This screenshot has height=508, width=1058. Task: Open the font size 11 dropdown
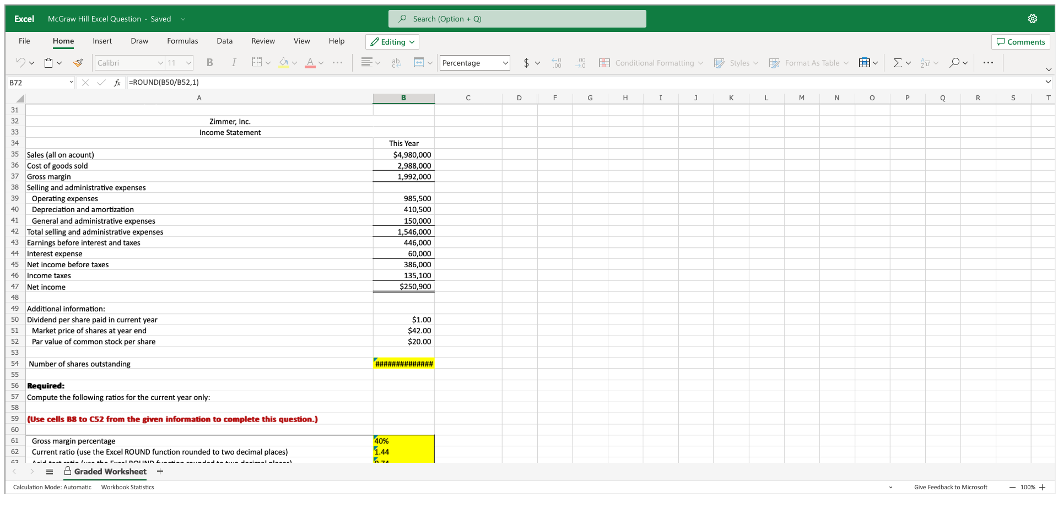(188, 63)
